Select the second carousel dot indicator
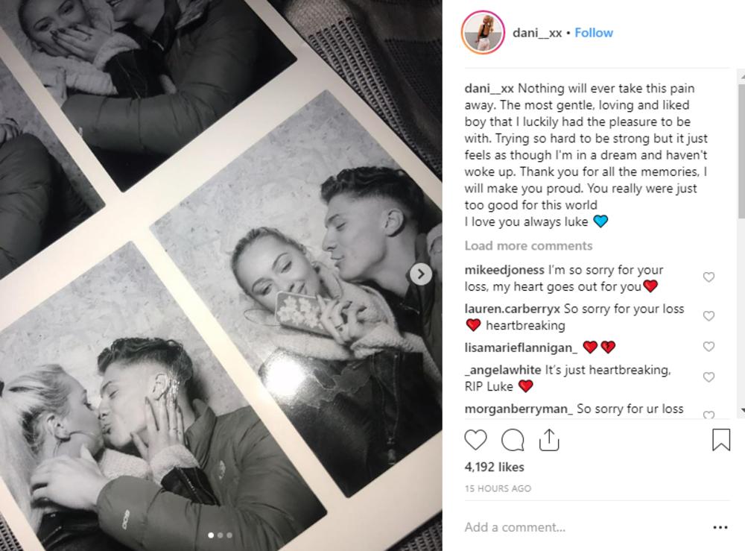The width and height of the screenshot is (745, 551). 220,535
